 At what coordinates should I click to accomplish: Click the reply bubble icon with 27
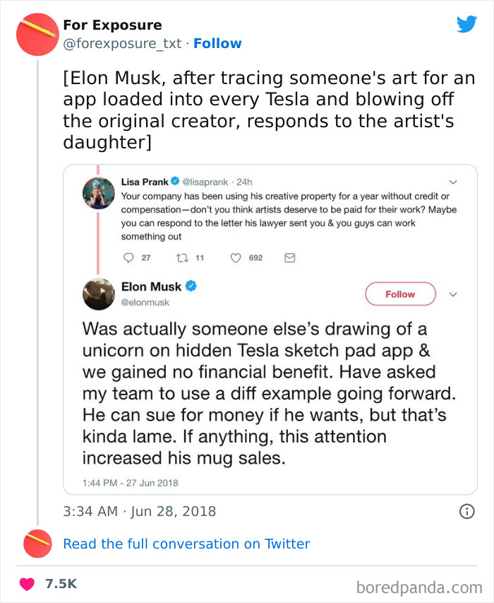[128, 258]
